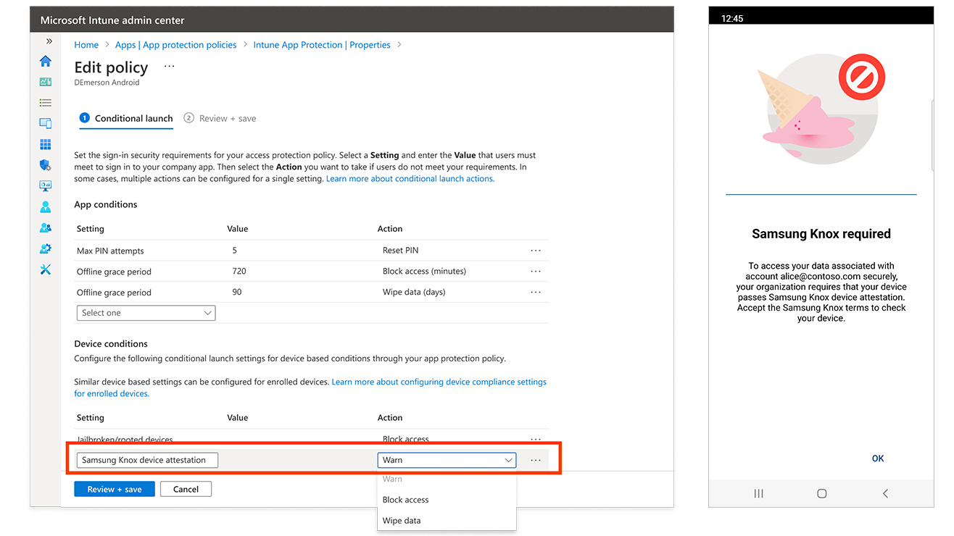Open Reports monitor icon in sidebar
954x536 pixels.
46,186
